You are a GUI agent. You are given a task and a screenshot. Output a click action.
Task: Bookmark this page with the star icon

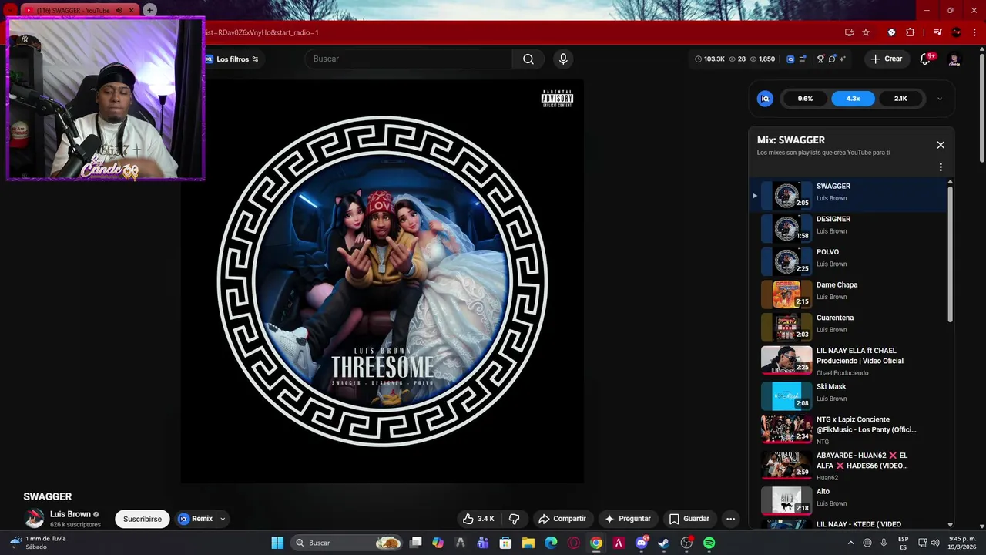pos(866,32)
